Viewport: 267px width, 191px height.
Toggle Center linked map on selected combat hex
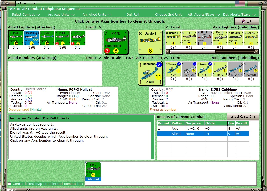(10, 184)
